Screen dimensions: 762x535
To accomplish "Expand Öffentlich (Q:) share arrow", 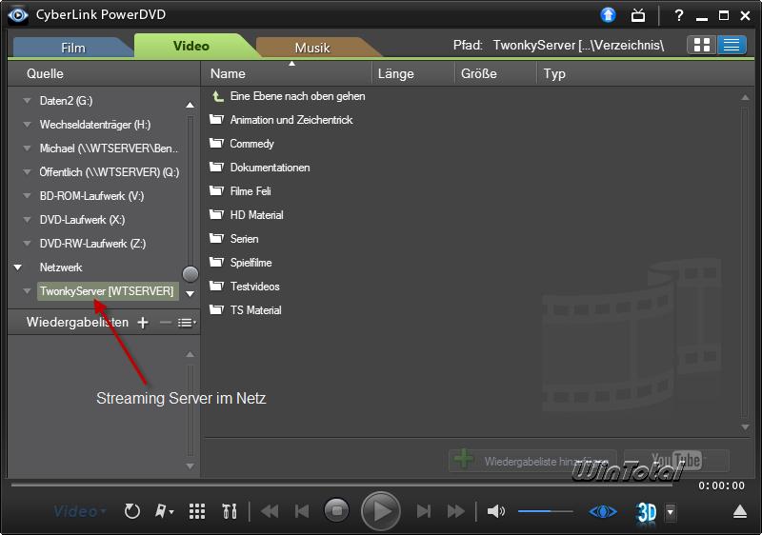I will (x=28, y=172).
